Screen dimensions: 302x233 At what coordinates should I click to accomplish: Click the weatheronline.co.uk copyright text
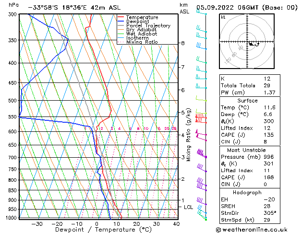(x=252, y=230)
